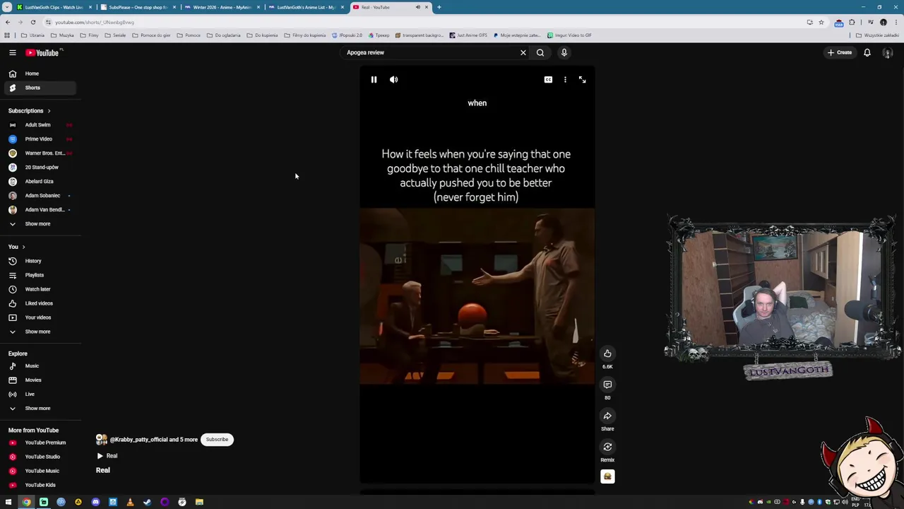This screenshot has height=509, width=904.
Task: Open the Windows Start menu
Action: click(8, 502)
